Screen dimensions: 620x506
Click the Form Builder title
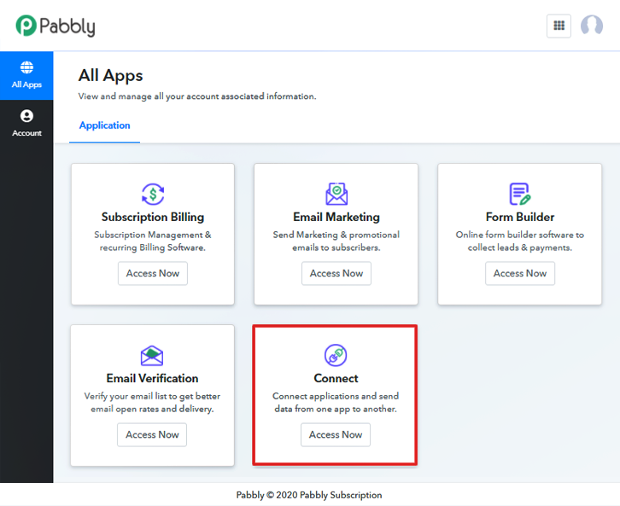pyautogui.click(x=520, y=217)
